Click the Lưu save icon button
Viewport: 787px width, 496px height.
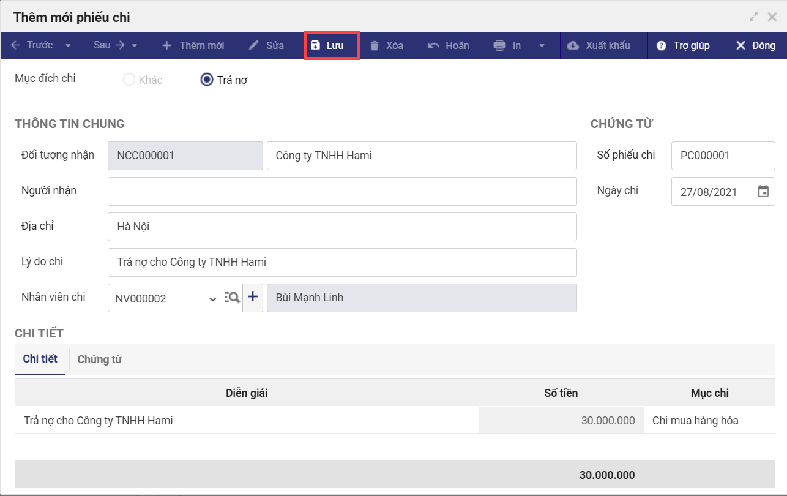tap(316, 46)
